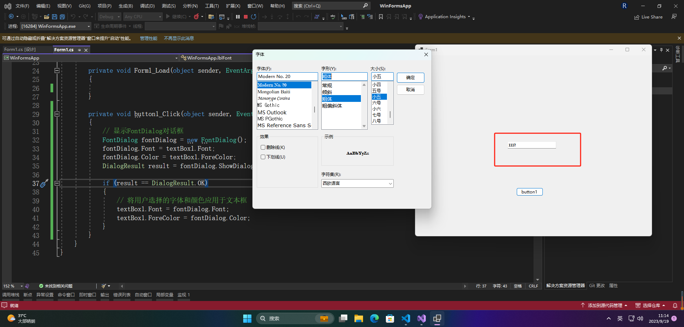Image resolution: width=684 pixels, height=327 pixels.
Task: Click the Navigate Backward arrow icon
Action: pyautogui.click(x=11, y=17)
